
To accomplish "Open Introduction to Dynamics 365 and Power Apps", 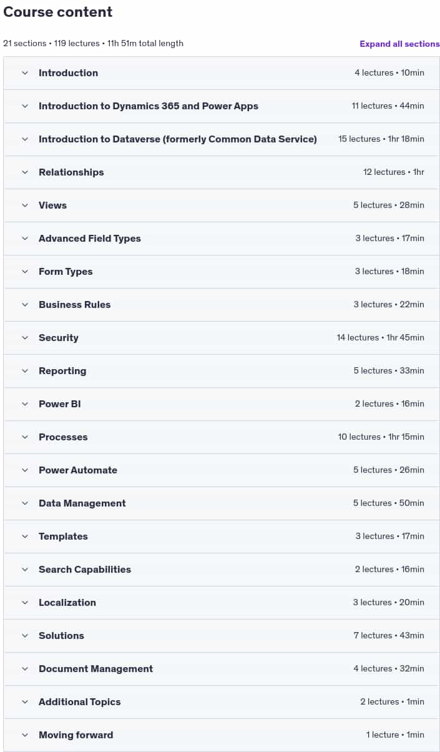I will [222, 106].
